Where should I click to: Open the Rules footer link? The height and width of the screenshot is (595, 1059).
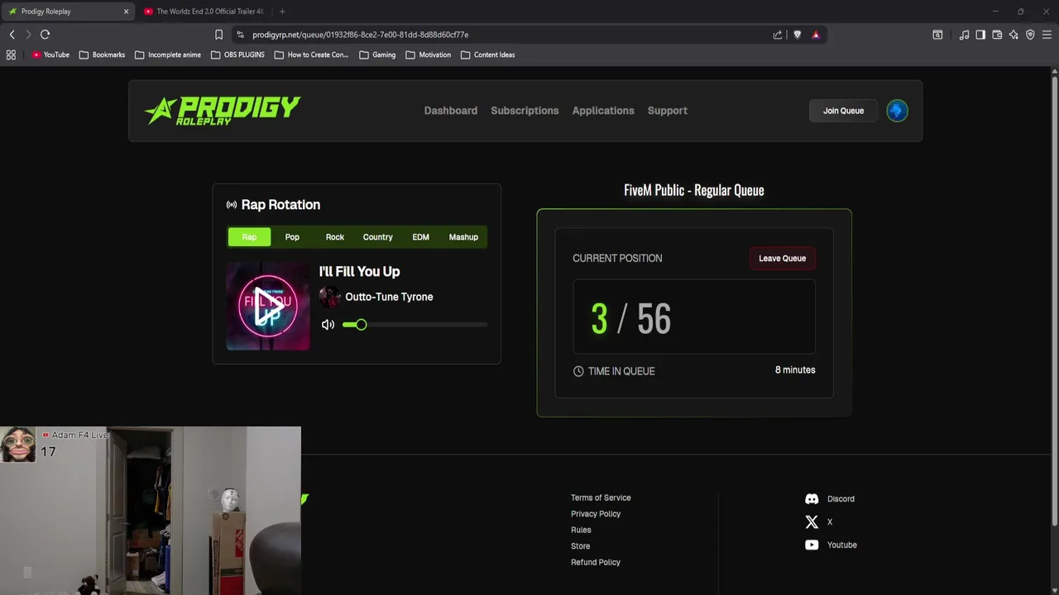pyautogui.click(x=581, y=531)
